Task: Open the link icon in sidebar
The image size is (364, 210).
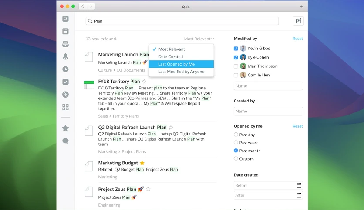Action: pyautogui.click(x=65, y=94)
